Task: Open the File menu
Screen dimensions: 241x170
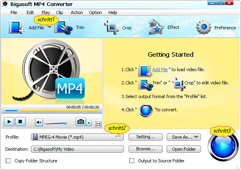Action: pos(14,12)
